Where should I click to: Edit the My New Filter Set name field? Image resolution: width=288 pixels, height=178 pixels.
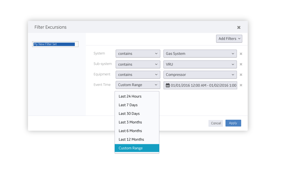(55, 44)
